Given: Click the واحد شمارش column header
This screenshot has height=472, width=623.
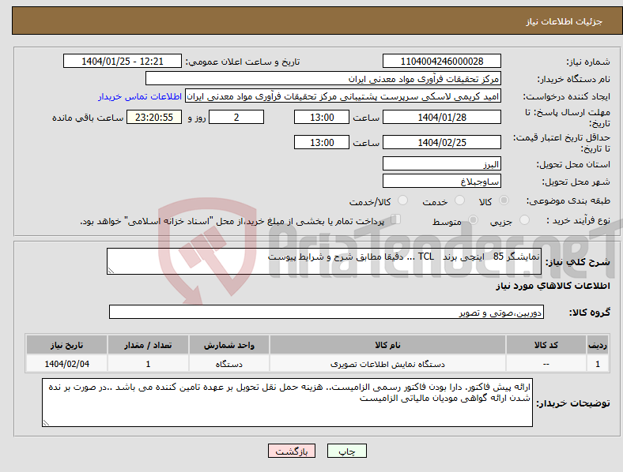Looking at the screenshot, I should (229, 345).
